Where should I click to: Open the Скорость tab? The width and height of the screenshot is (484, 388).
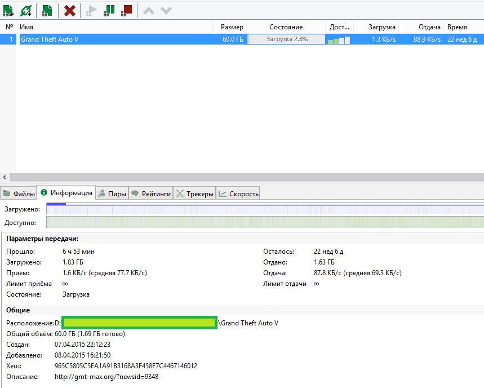238,193
